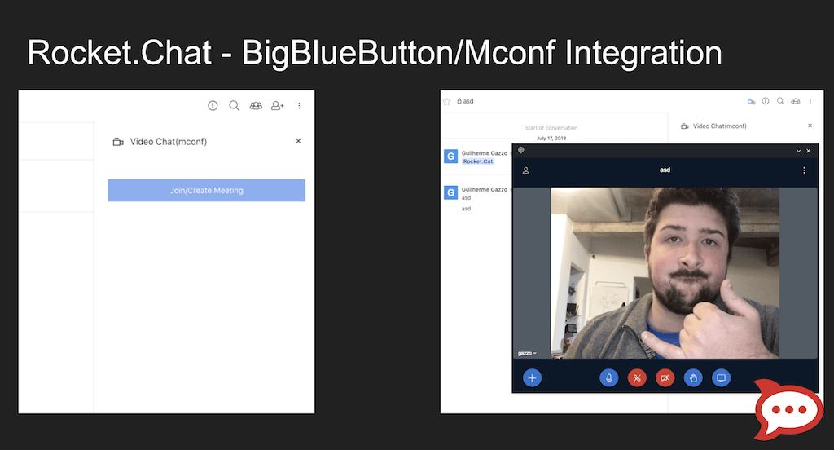This screenshot has width=834, height=450.
Task: Close the BigBlueButton video popup
Action: click(x=809, y=151)
